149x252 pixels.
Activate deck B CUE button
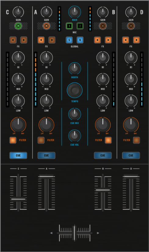(103, 155)
